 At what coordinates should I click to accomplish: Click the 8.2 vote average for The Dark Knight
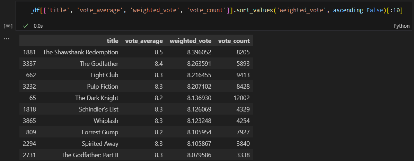pos(159,98)
